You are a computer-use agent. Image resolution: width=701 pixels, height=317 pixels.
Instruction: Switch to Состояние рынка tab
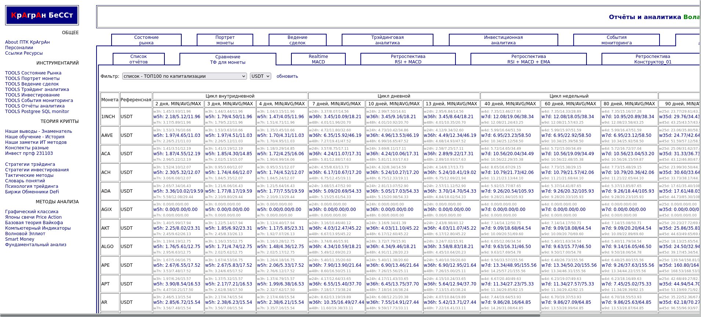[x=146, y=40]
